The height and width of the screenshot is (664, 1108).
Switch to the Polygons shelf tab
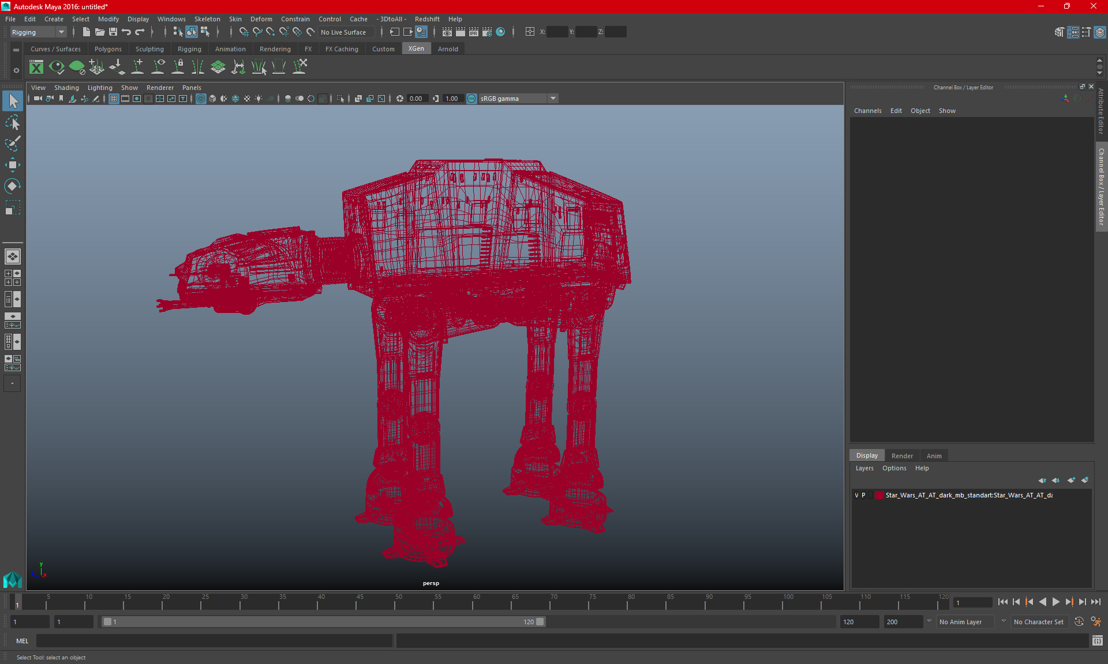pos(108,49)
